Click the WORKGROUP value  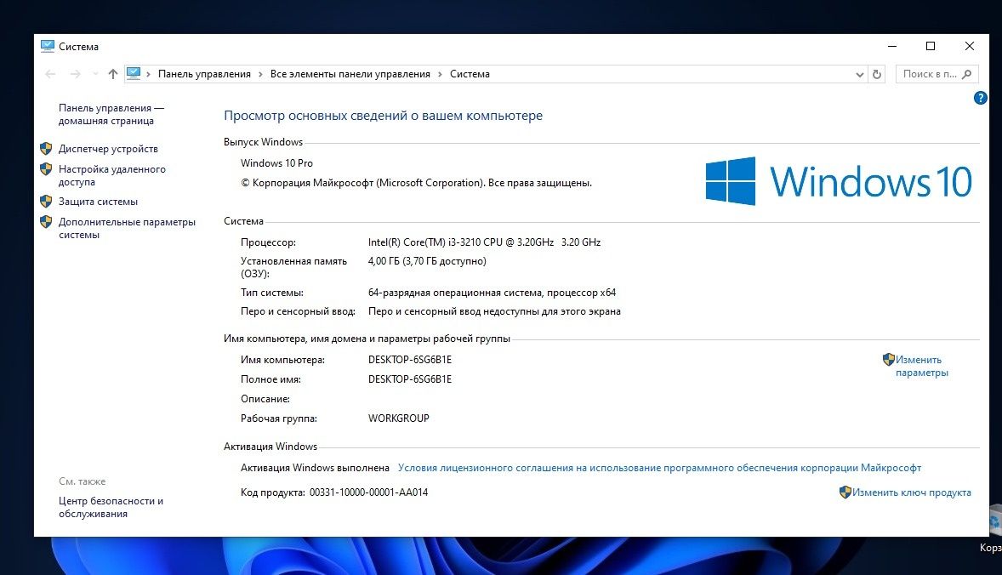pyautogui.click(x=399, y=418)
